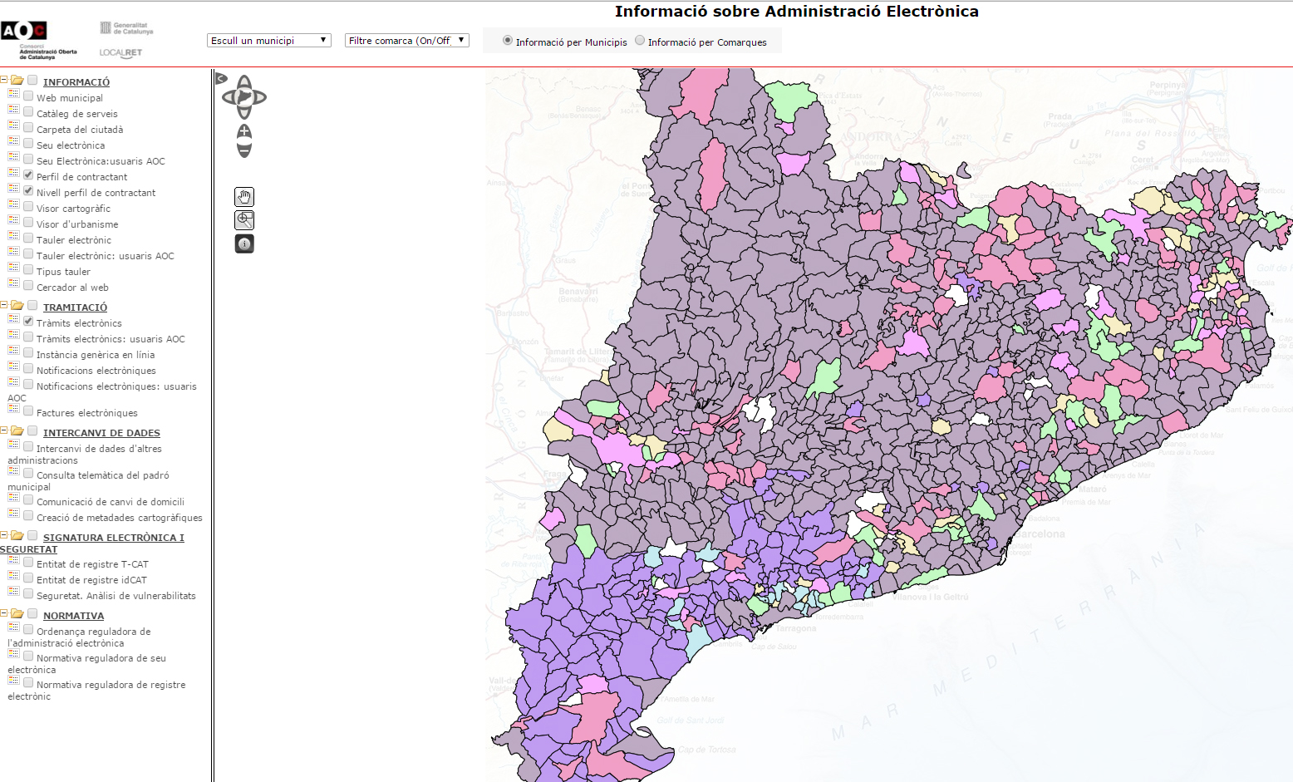The image size is (1293, 782).
Task: Uncheck the Perfil de contractant layer
Action: tap(28, 175)
